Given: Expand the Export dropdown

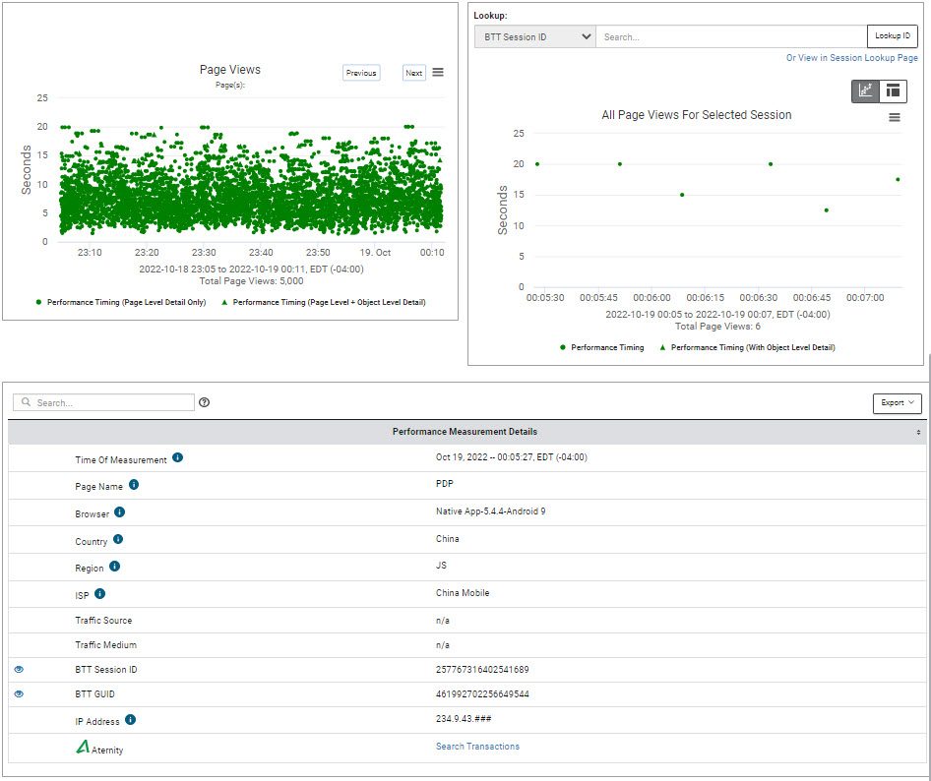Looking at the screenshot, I should 898,403.
